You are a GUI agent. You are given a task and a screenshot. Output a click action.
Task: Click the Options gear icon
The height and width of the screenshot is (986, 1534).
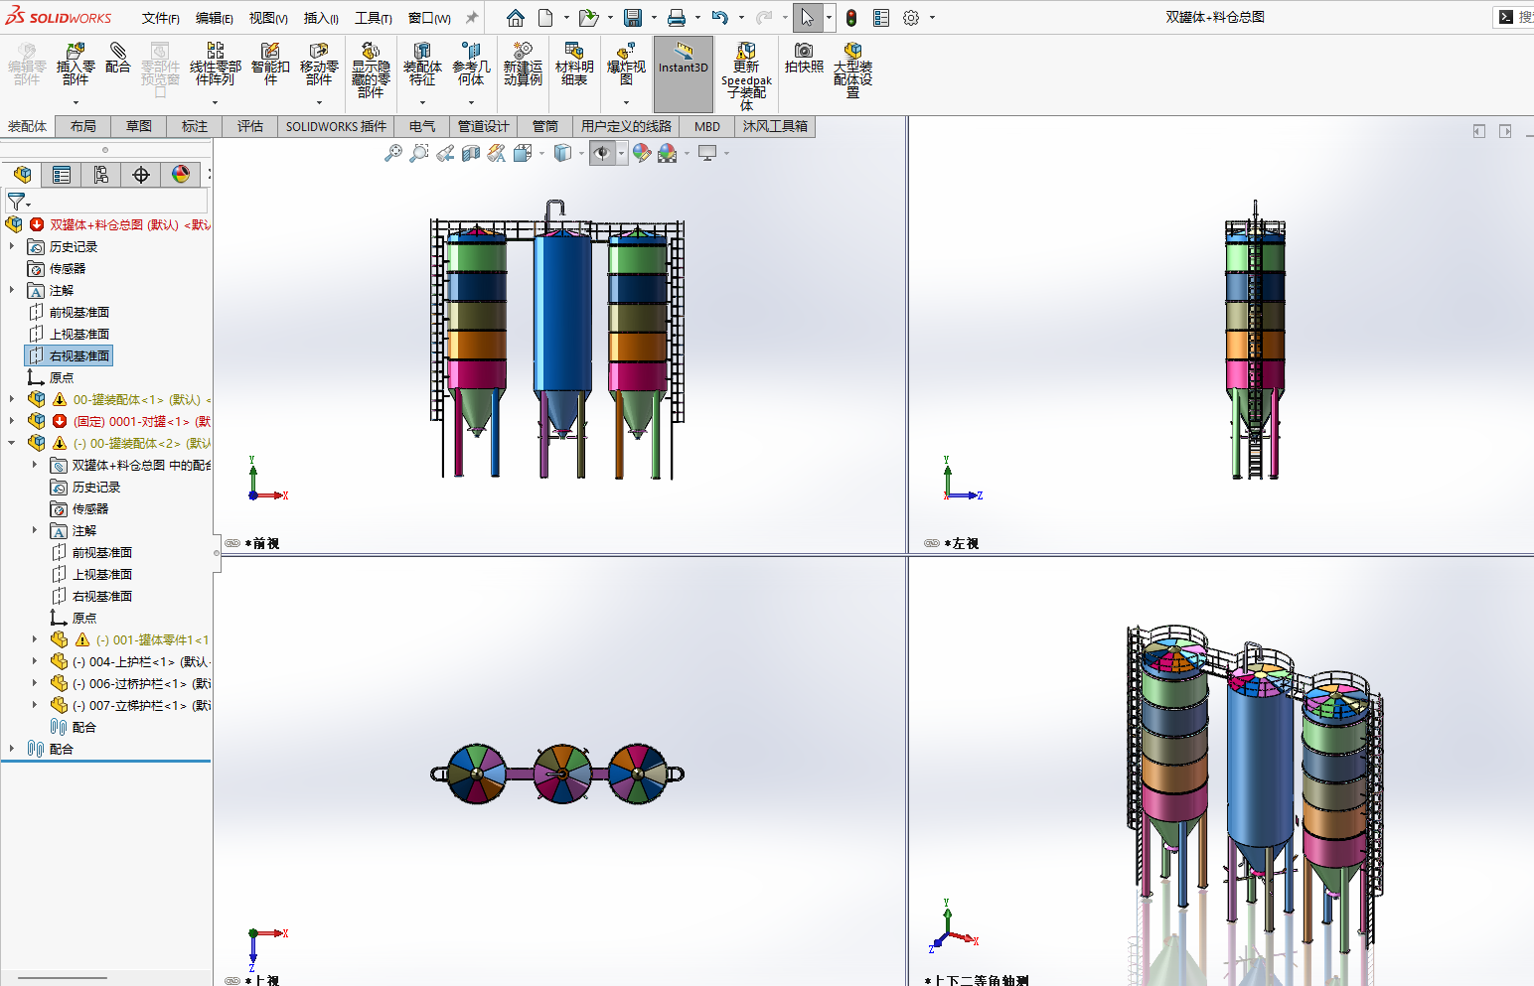coord(911,18)
